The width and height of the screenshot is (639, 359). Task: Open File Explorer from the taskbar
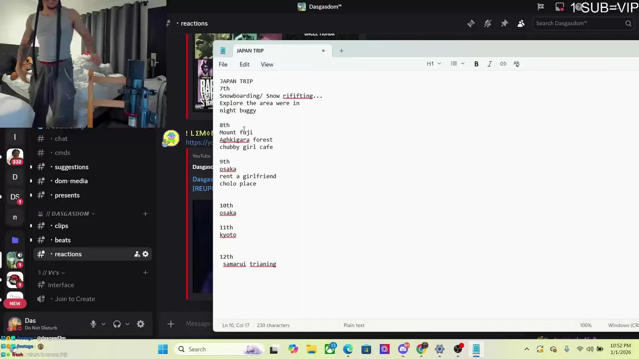pos(311,350)
